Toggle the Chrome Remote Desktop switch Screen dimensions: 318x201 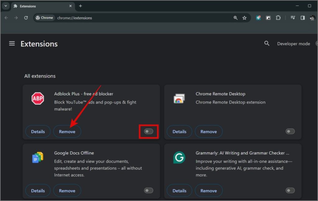(290, 131)
